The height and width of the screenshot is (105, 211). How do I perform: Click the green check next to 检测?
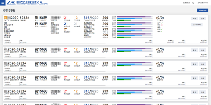[162, 29]
